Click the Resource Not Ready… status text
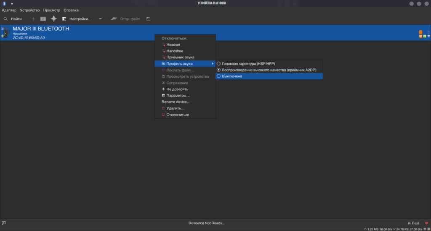 tap(206, 223)
